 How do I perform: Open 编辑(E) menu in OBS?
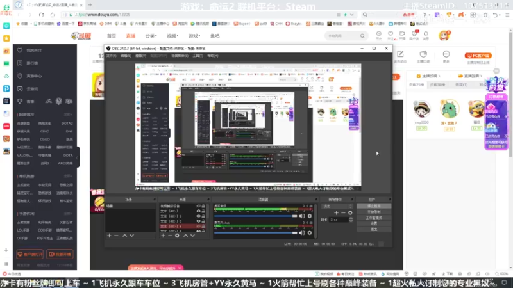(x=126, y=56)
